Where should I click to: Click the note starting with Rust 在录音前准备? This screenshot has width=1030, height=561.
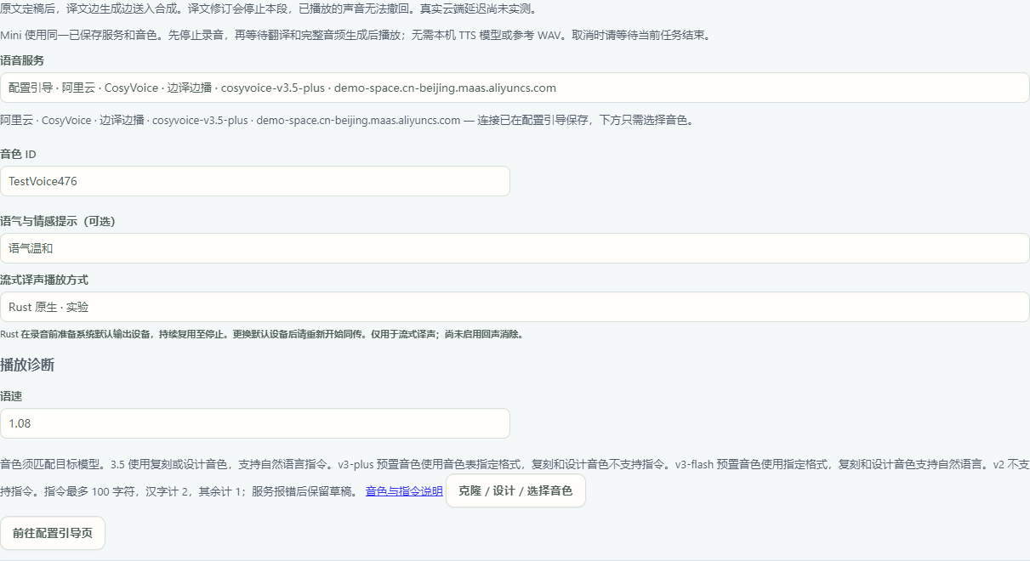click(x=261, y=334)
